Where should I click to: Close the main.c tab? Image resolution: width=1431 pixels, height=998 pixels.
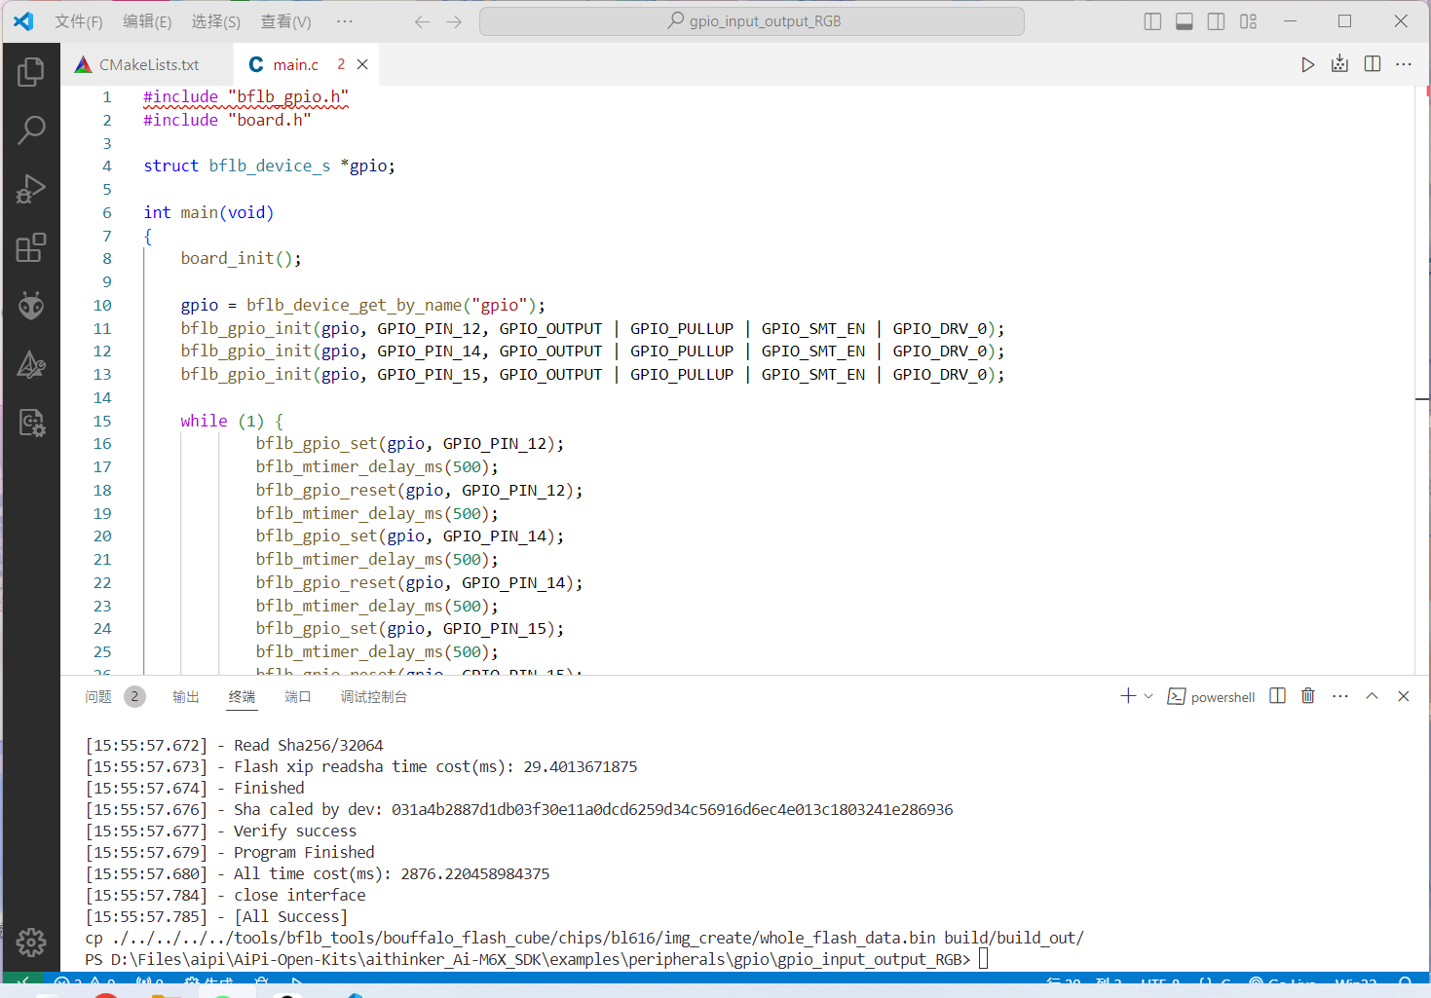[362, 64]
